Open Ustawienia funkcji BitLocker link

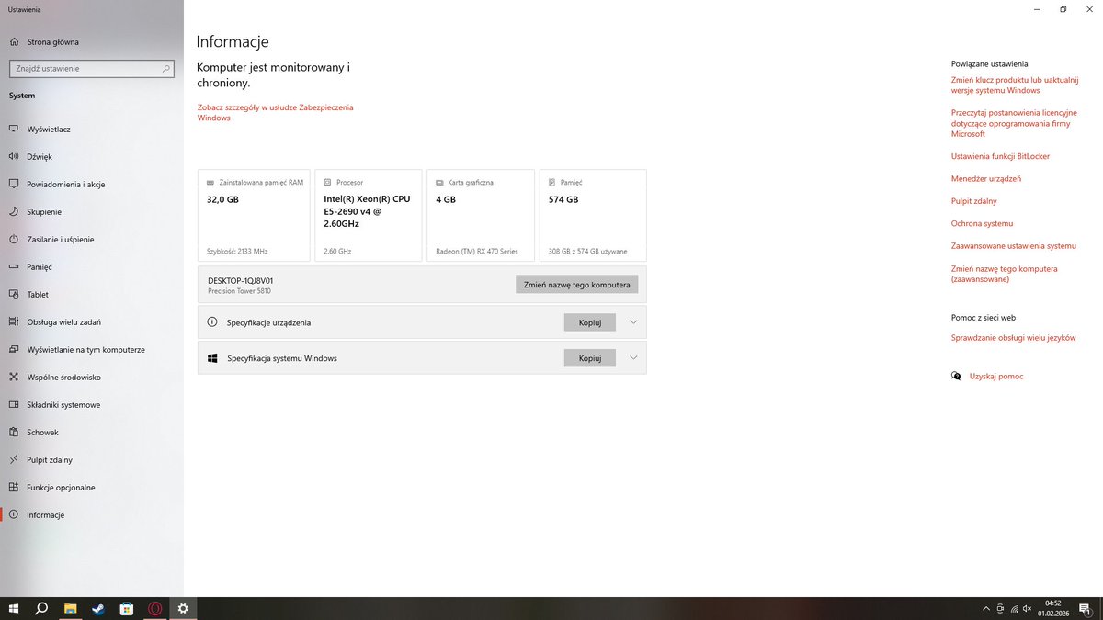1000,156
